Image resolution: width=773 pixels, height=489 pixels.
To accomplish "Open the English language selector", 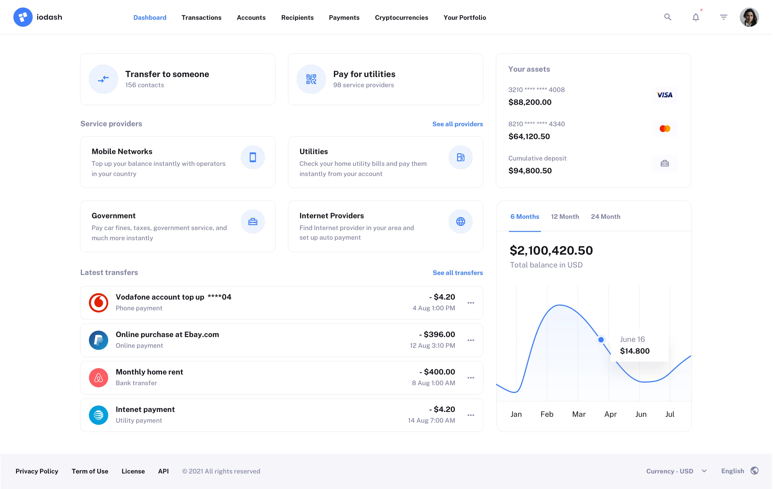I will click(x=732, y=471).
